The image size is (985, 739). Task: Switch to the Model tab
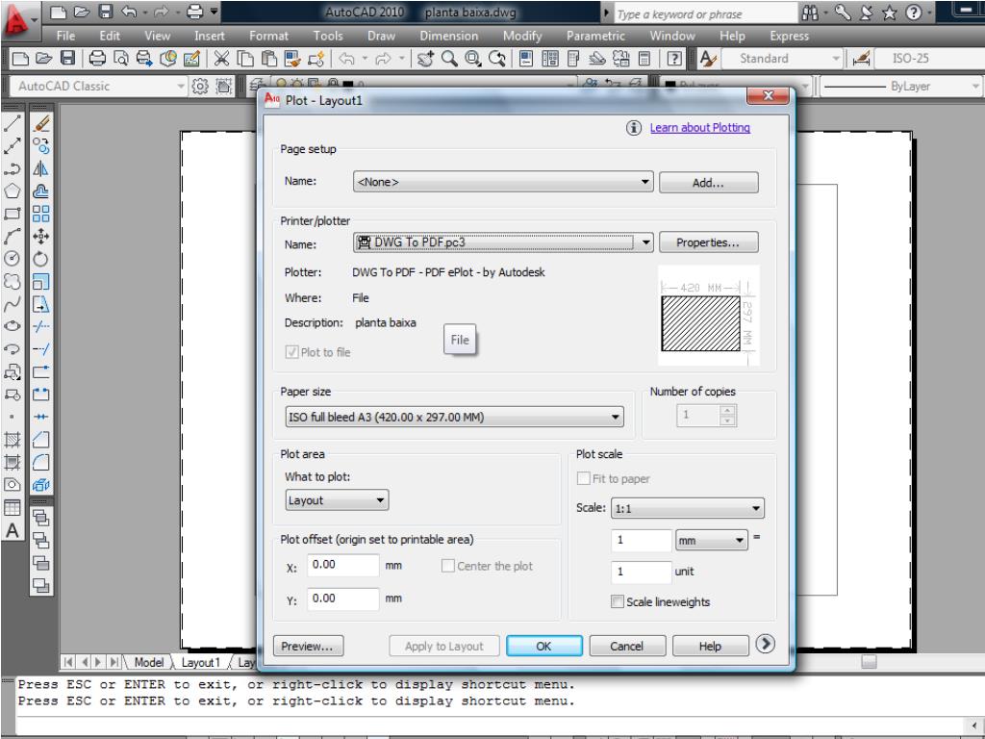point(148,663)
